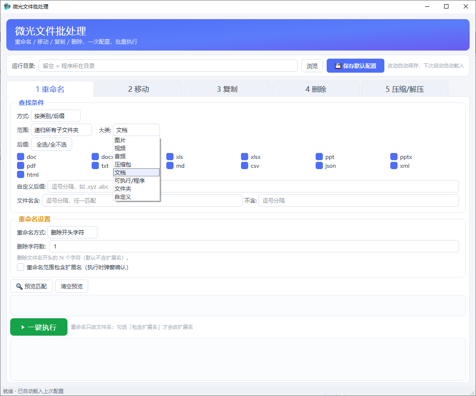
Task: Click the 不含 exclusion input field
Action: (358, 201)
